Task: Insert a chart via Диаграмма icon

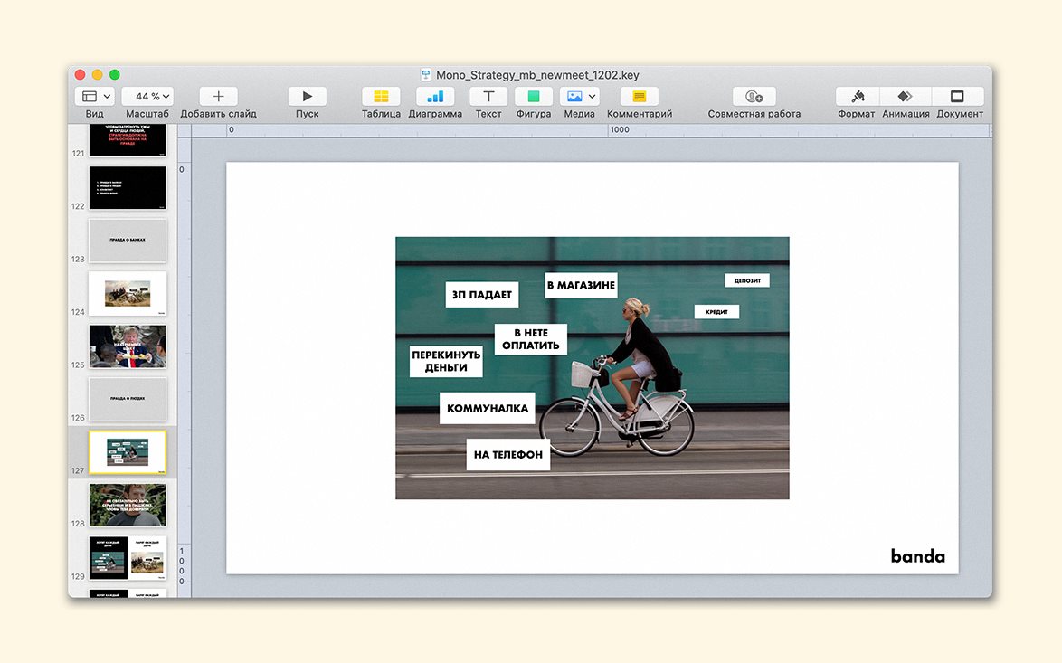Action: click(x=435, y=96)
